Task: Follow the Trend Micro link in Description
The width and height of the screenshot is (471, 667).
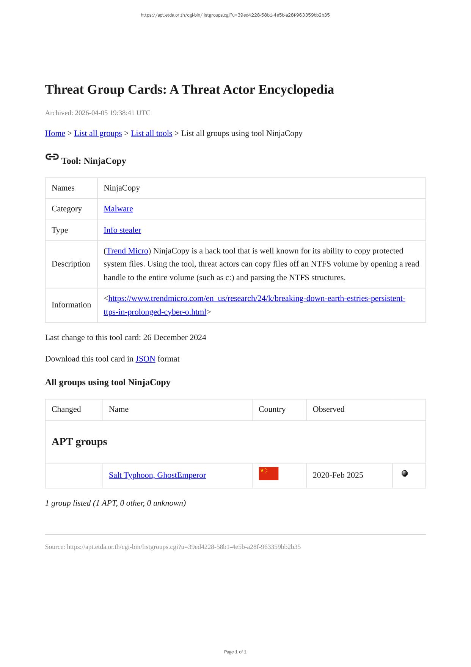Action: [127, 251]
